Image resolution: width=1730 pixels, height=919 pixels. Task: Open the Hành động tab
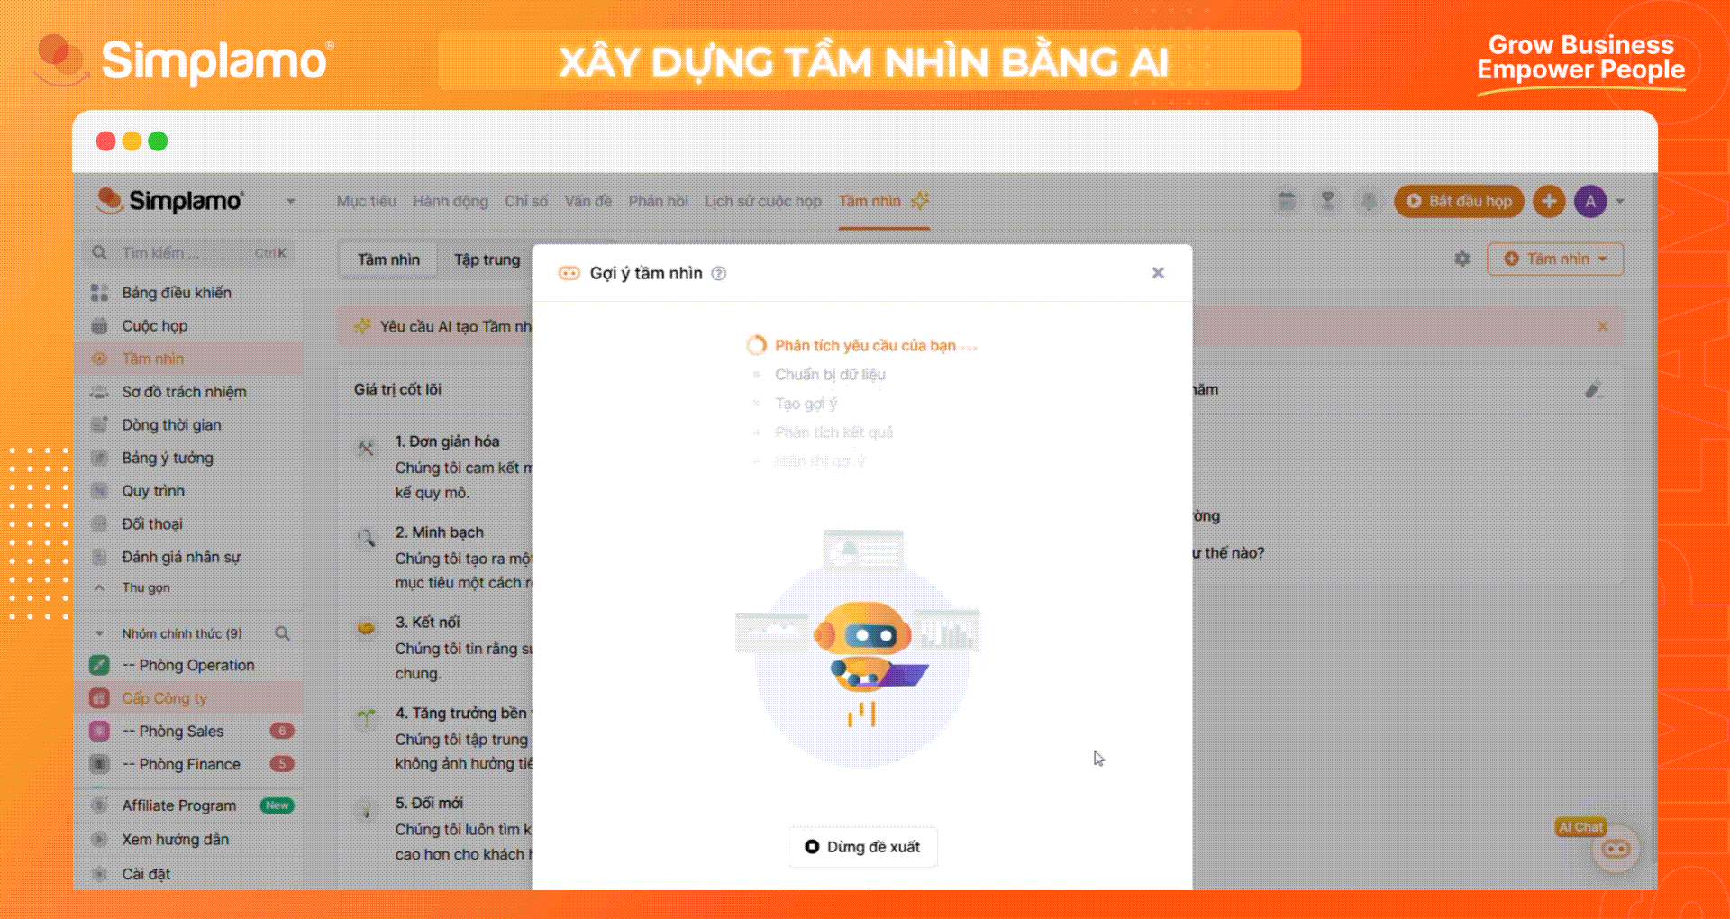pyautogui.click(x=450, y=201)
